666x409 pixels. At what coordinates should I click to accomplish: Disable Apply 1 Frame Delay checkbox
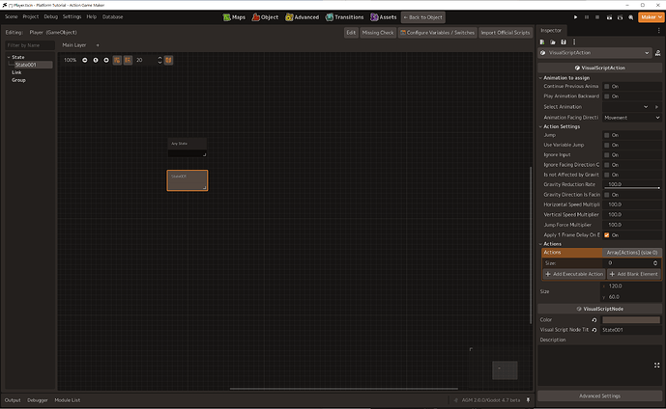coord(606,235)
